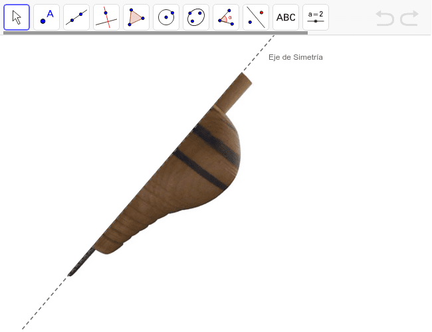Select the dashed symmetry axis line
This screenshot has width=432, height=332.
click(x=44, y=303)
